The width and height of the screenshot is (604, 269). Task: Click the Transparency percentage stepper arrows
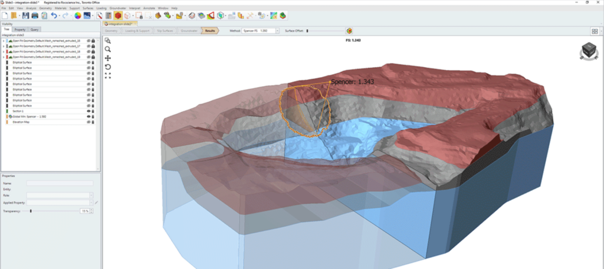pyautogui.click(x=91, y=211)
